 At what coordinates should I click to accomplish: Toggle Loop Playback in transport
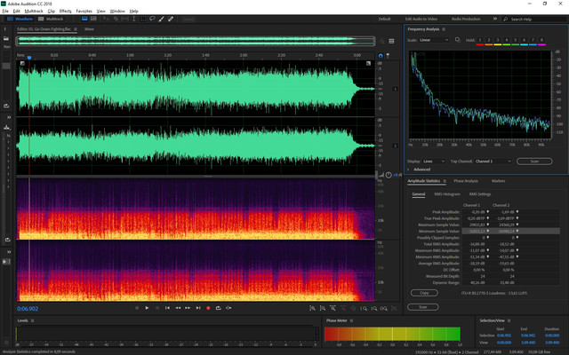pyautogui.click(x=218, y=308)
